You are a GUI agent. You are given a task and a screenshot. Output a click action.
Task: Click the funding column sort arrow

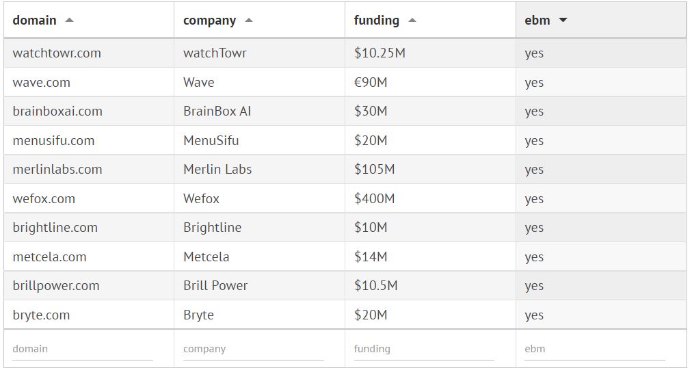[412, 21]
